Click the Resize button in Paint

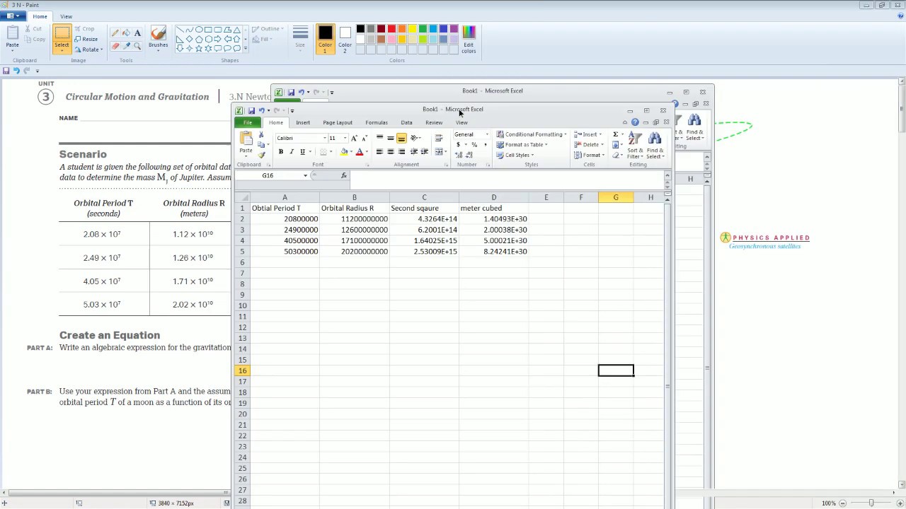click(86, 39)
